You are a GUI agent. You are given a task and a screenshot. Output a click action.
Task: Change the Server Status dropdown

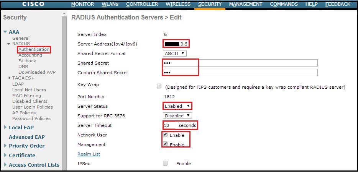point(177,106)
